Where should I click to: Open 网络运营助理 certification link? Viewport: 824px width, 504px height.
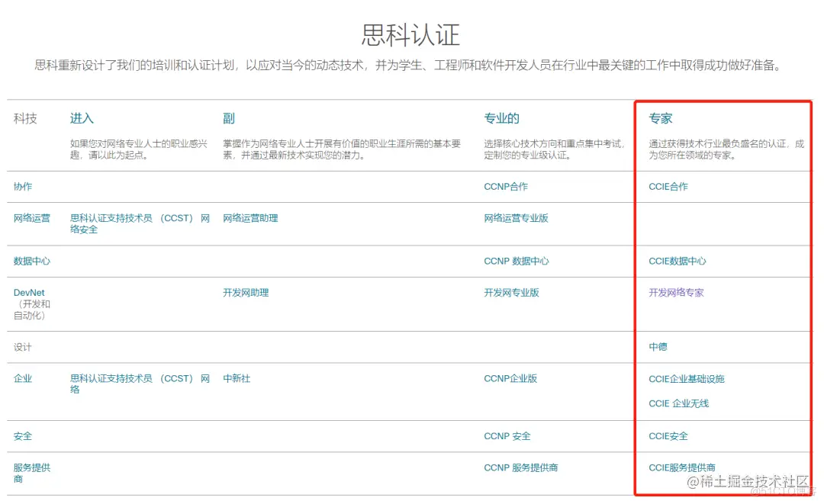[250, 218]
